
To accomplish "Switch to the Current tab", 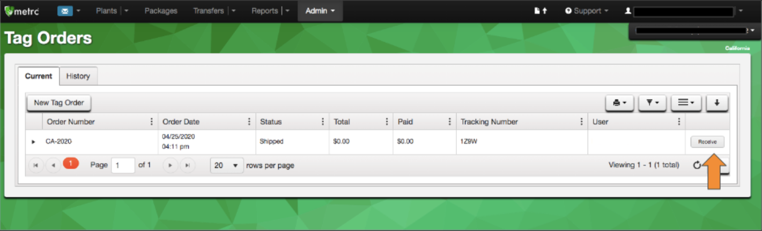I will [39, 76].
